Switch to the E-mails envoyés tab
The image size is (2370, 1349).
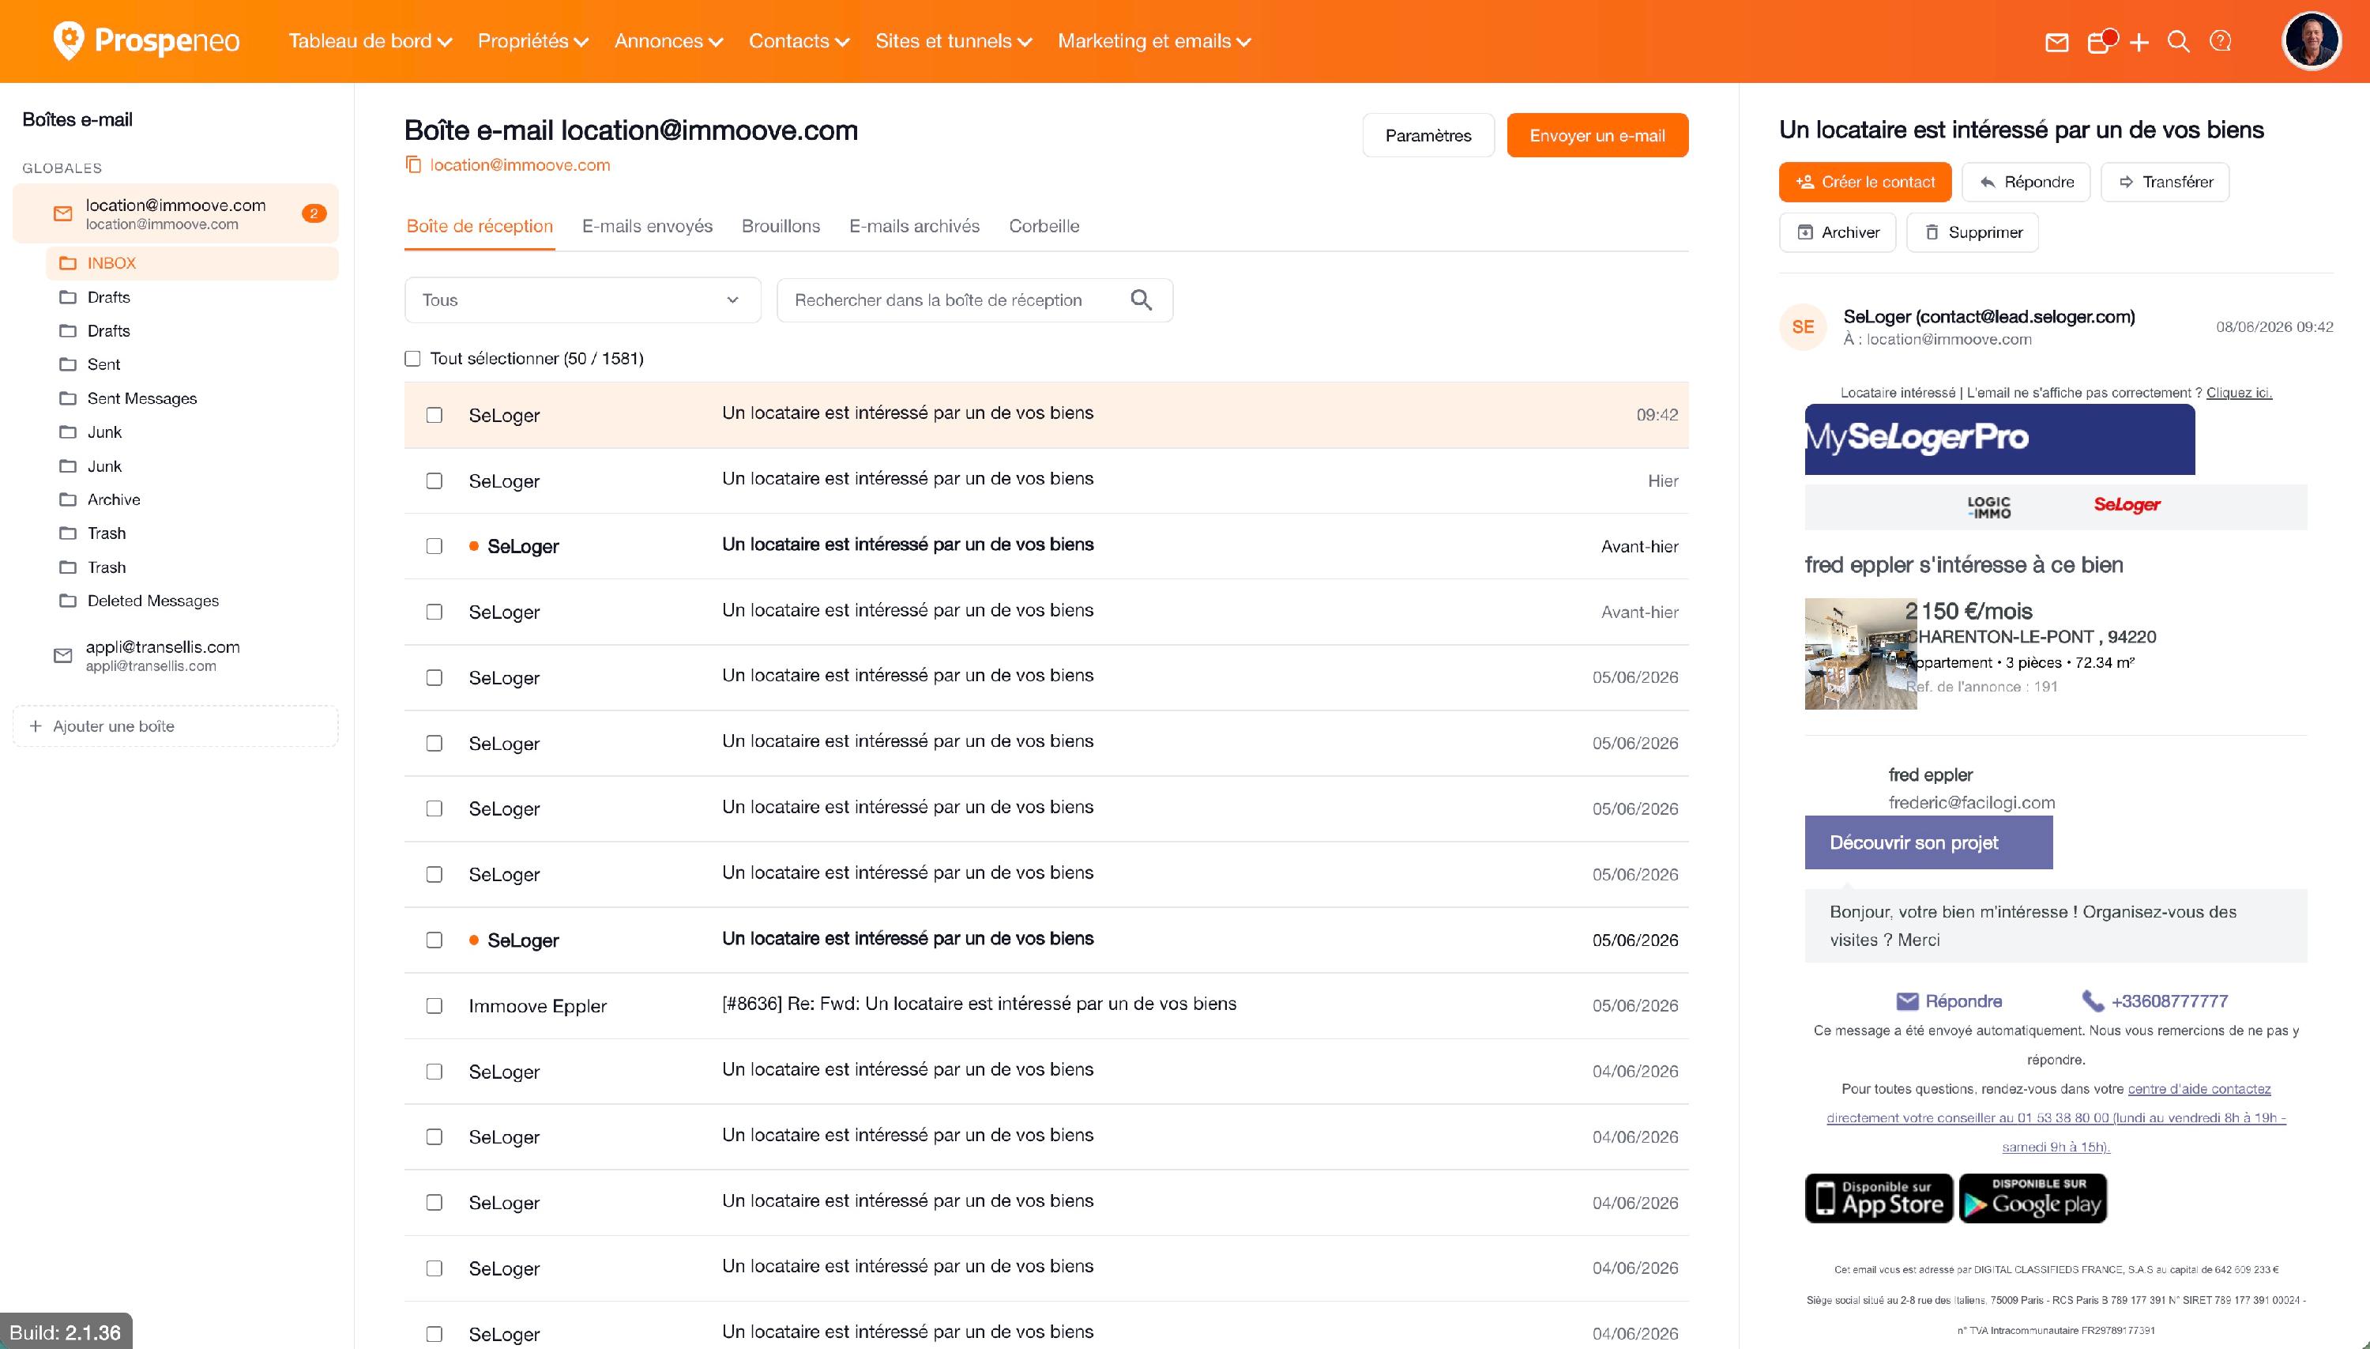[647, 226]
